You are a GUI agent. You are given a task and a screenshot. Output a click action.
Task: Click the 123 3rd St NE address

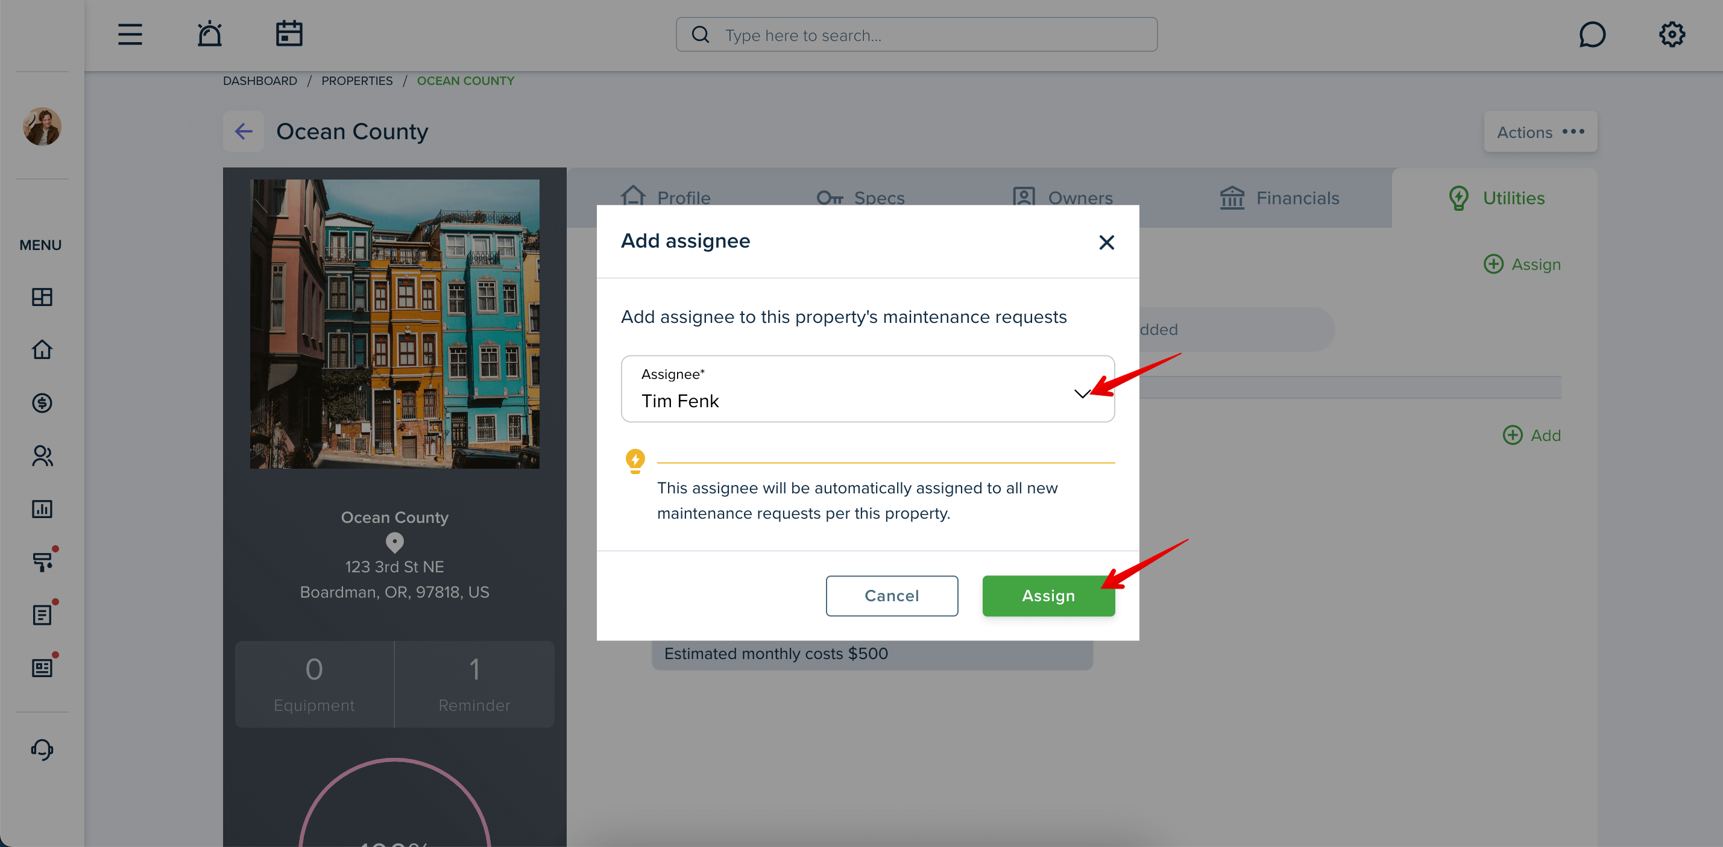tap(395, 566)
